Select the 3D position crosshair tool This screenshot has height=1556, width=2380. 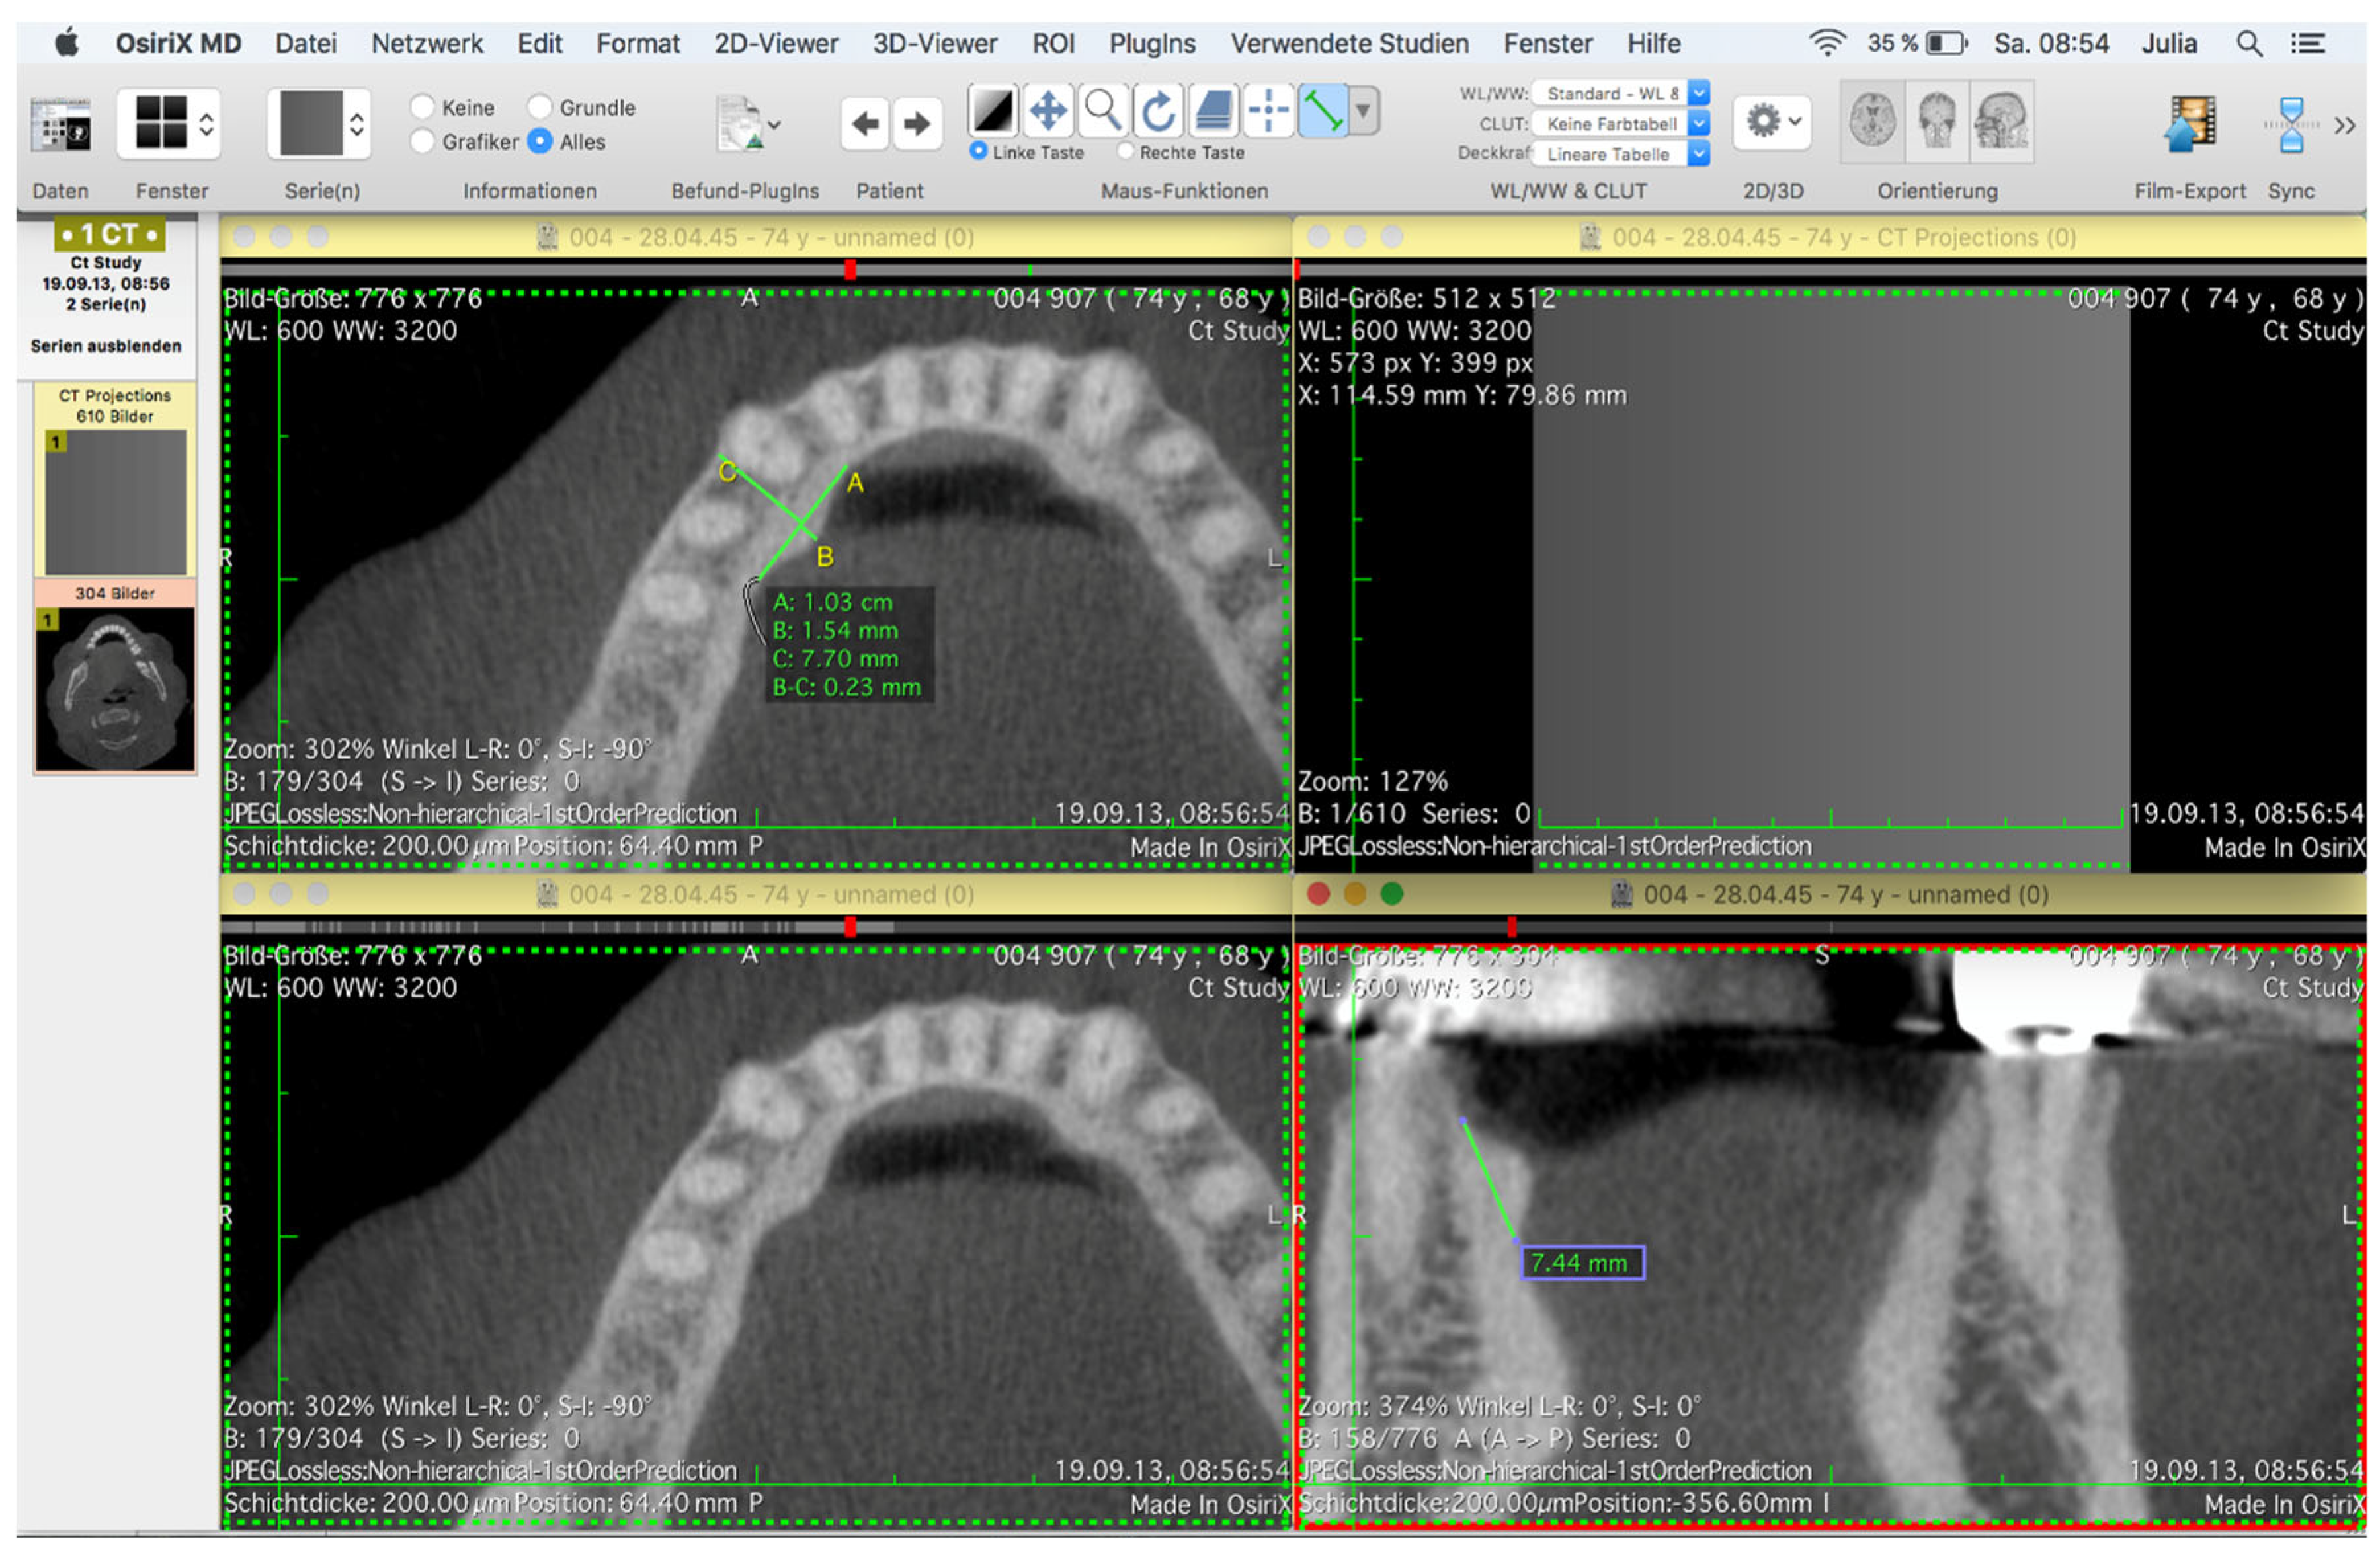1268,110
